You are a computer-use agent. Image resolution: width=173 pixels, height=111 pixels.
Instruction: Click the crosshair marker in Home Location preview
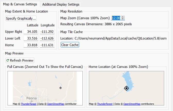click(126, 88)
